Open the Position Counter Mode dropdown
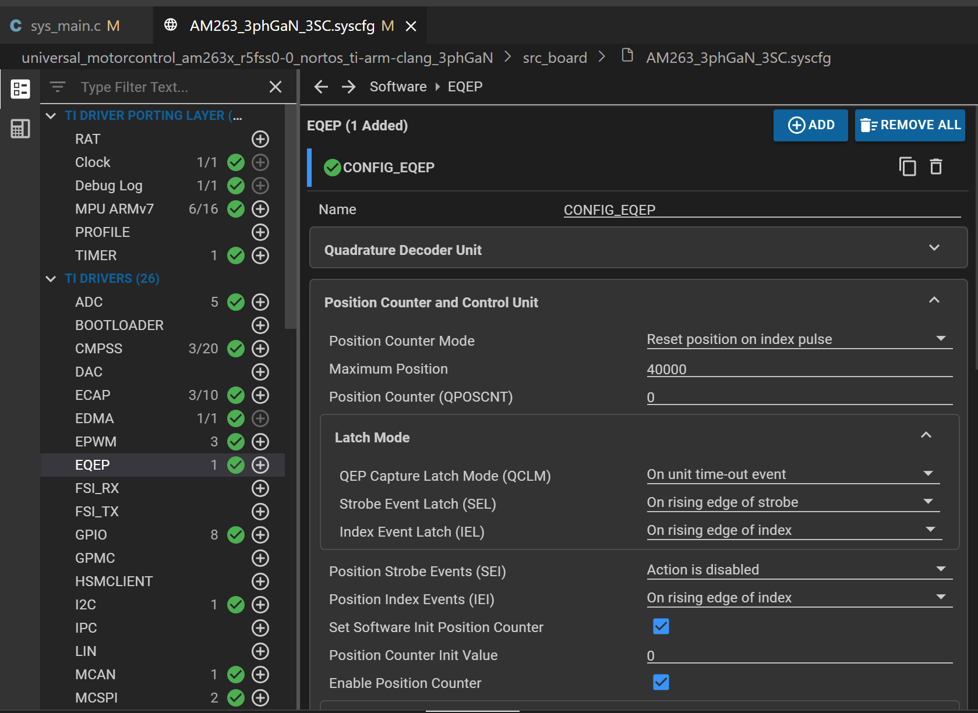978x713 pixels. tap(799, 339)
